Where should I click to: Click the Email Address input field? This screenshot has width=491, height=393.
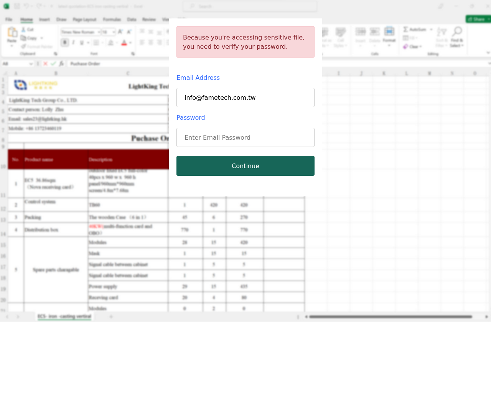(x=245, y=97)
